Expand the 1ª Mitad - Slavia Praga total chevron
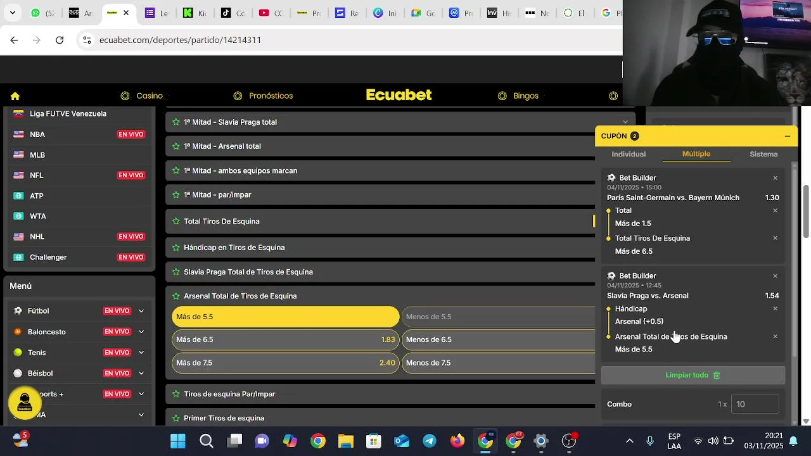Viewport: 811px width, 456px height. 625,122
